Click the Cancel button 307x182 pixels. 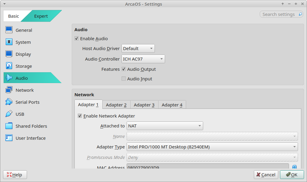tap(266, 175)
